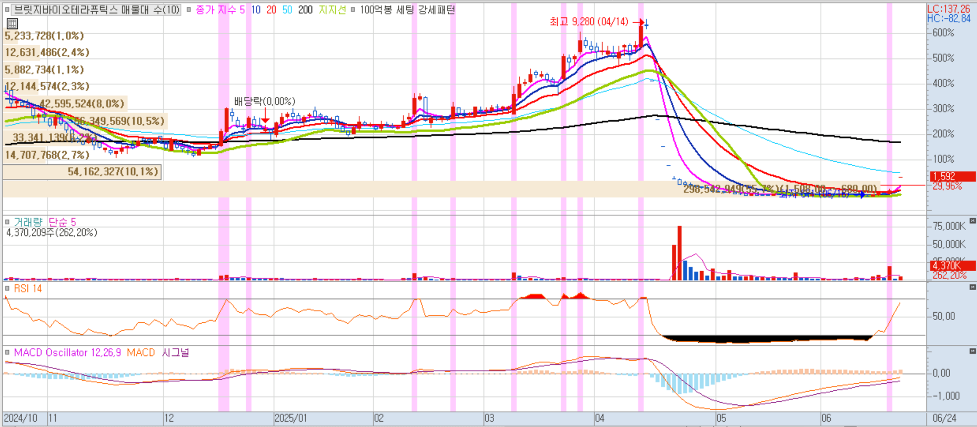Click the 단순 5 volume average label
Viewport: 977px width, 427px height.
pos(62,222)
